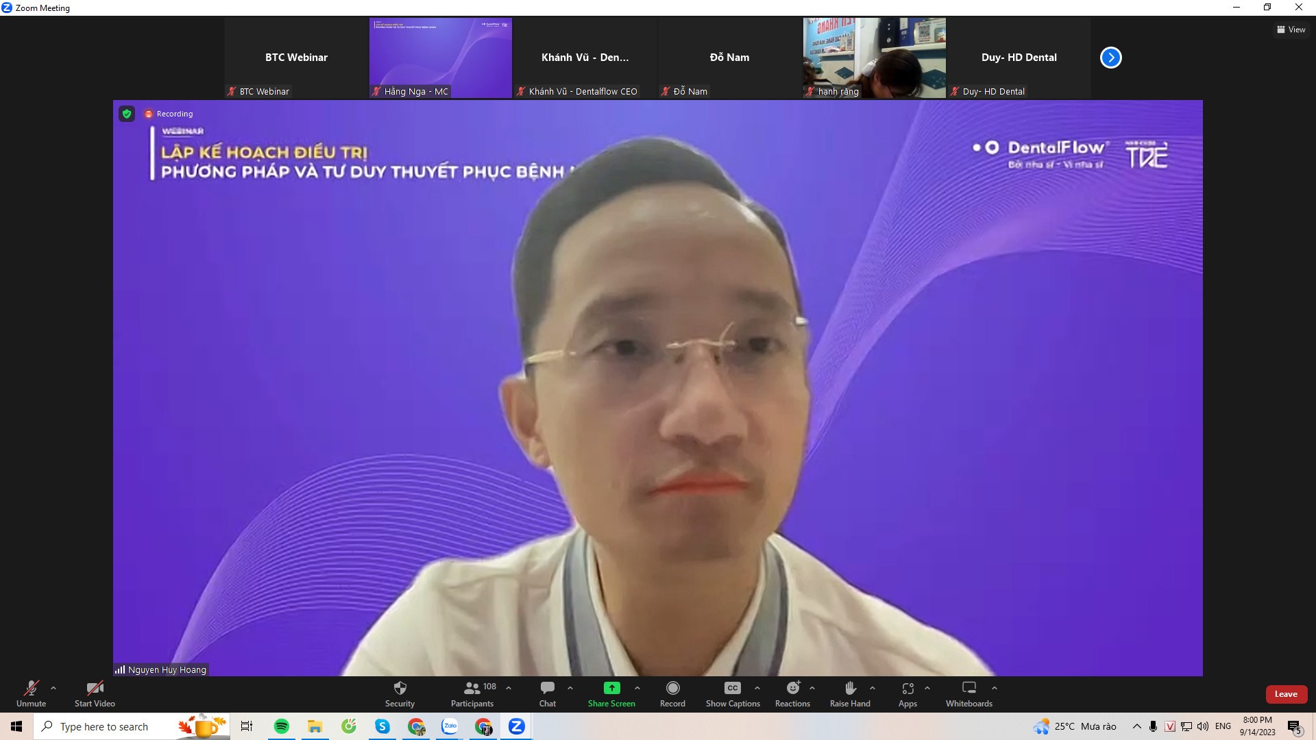Leave the meeting
Viewport: 1316px width, 740px height.
(x=1286, y=694)
